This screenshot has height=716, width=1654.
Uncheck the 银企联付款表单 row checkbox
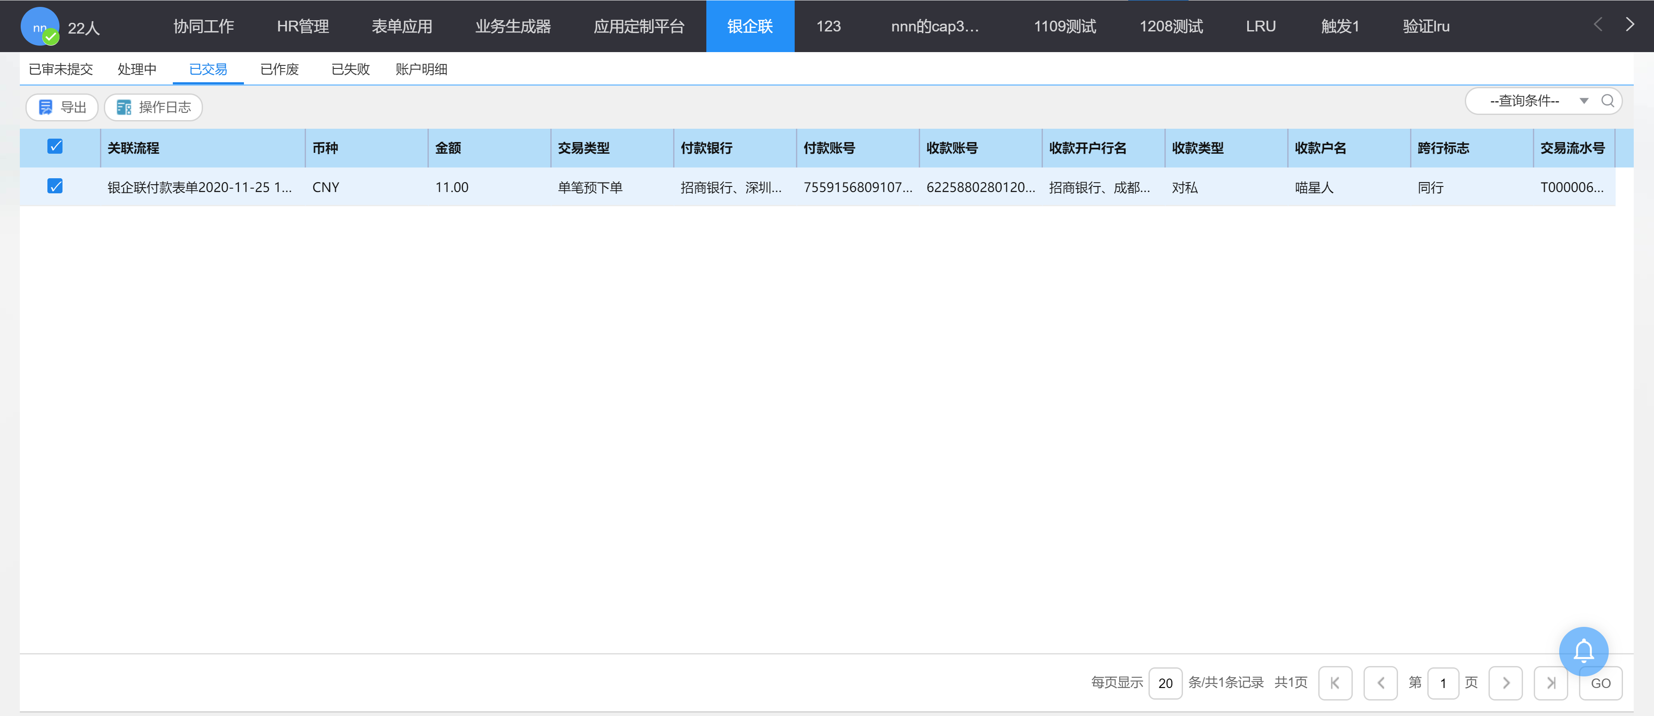tap(55, 187)
